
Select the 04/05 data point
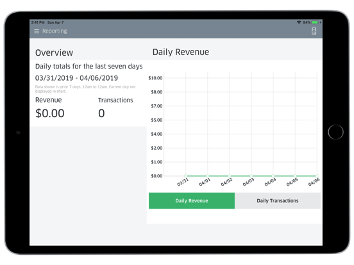tap(295, 176)
